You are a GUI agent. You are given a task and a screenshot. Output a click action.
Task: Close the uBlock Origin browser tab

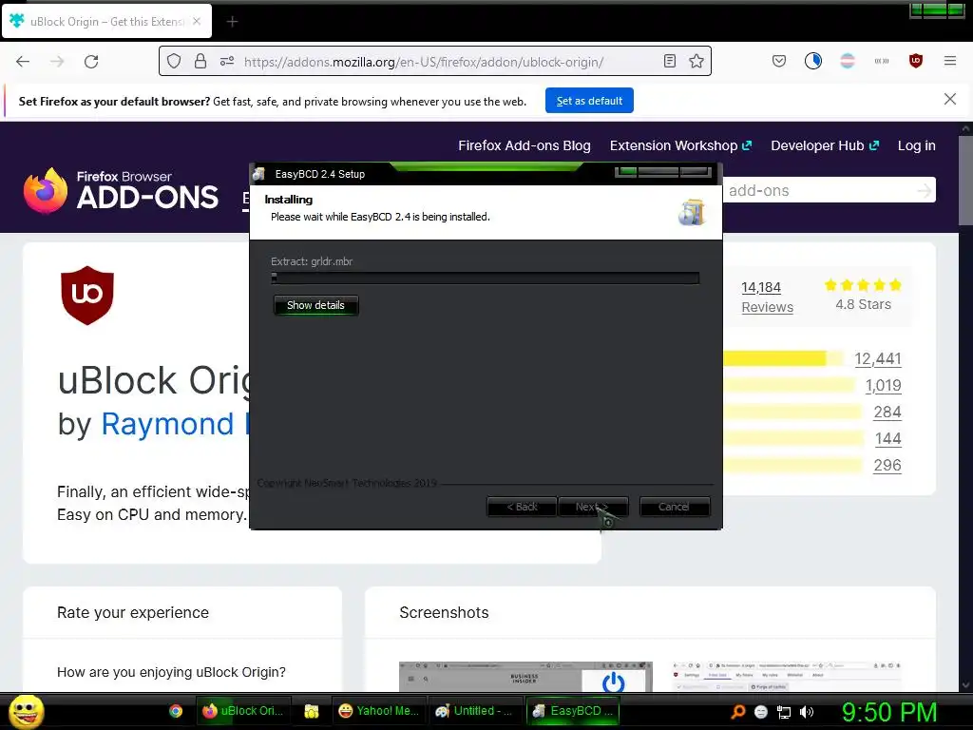tap(196, 21)
